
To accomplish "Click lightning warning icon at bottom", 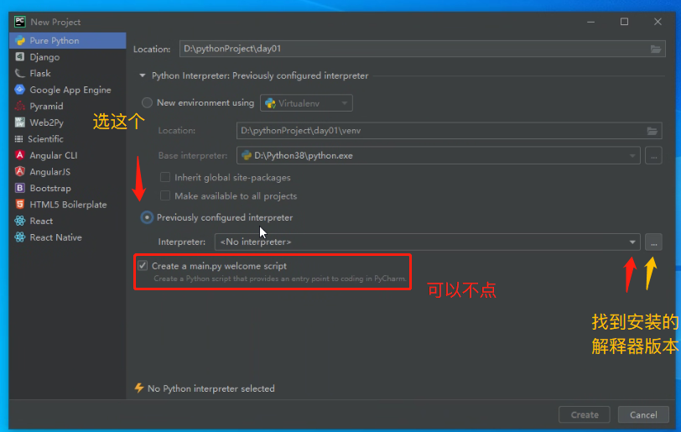I will [x=139, y=388].
